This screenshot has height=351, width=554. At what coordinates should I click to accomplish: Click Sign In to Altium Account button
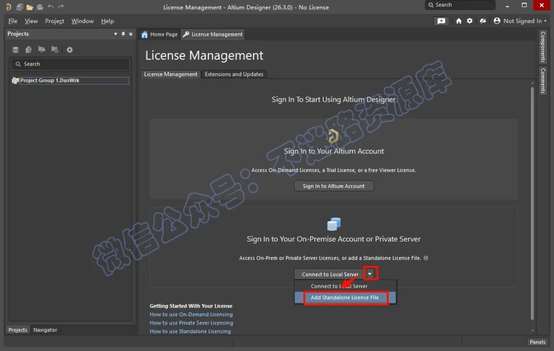[x=333, y=186]
